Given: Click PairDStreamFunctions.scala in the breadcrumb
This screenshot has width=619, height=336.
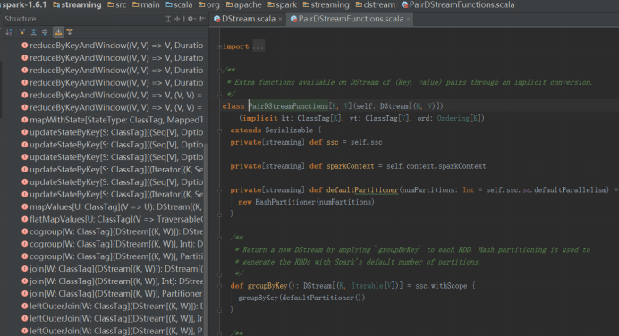Looking at the screenshot, I should [x=458, y=4].
